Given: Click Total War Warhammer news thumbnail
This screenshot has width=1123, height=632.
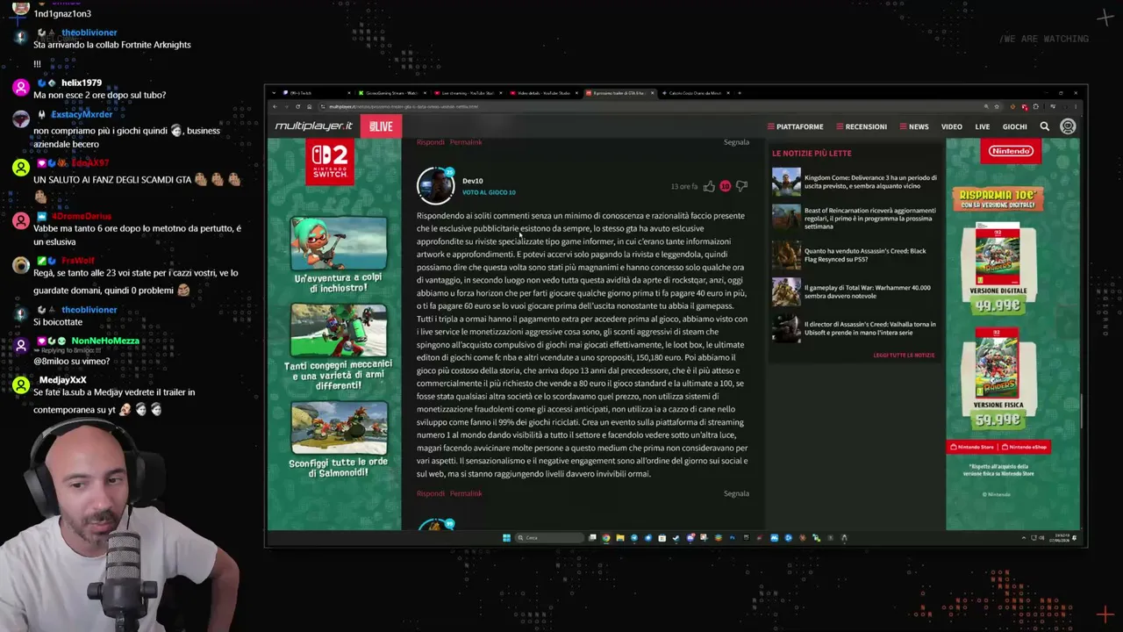Looking at the screenshot, I should coord(786,291).
